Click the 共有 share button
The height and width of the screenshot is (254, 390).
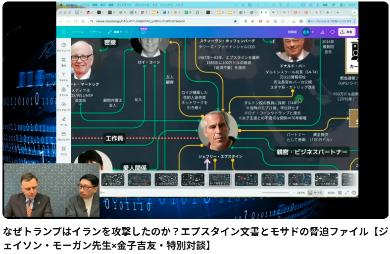point(347,32)
